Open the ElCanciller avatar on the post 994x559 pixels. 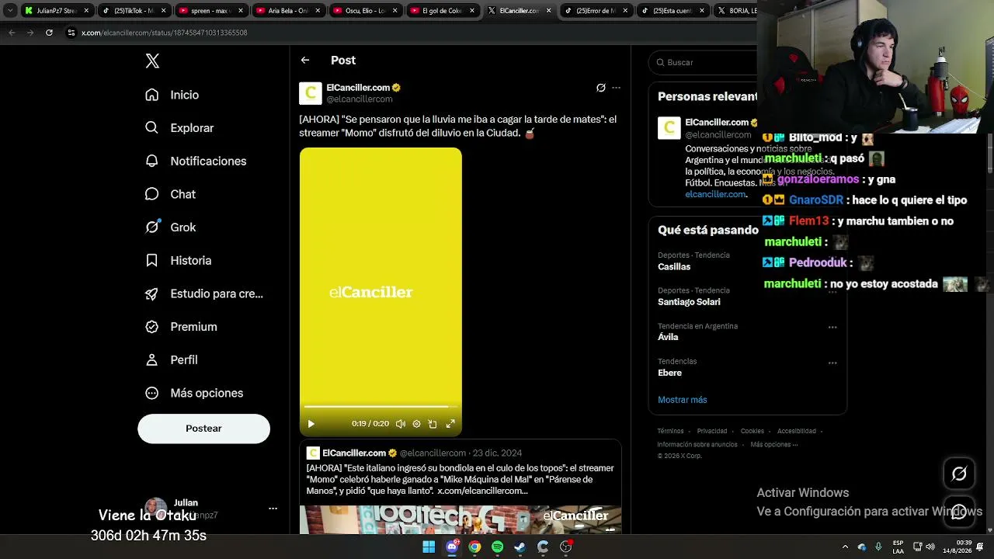coord(311,93)
